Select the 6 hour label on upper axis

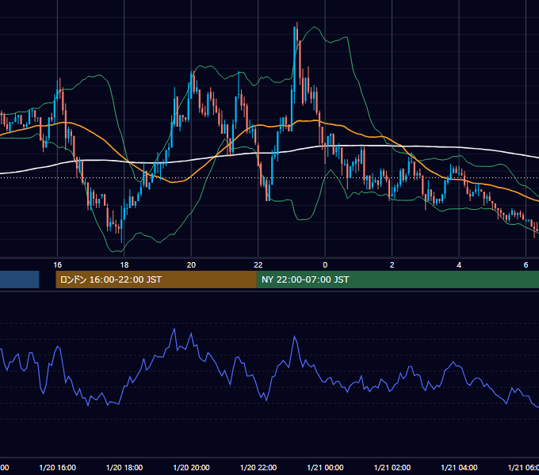[526, 265]
